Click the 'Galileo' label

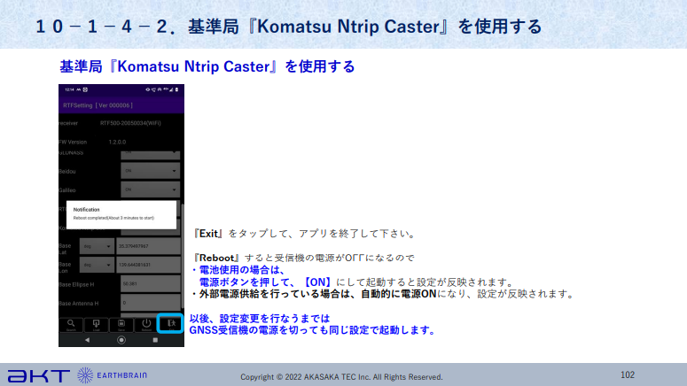pyautogui.click(x=67, y=190)
